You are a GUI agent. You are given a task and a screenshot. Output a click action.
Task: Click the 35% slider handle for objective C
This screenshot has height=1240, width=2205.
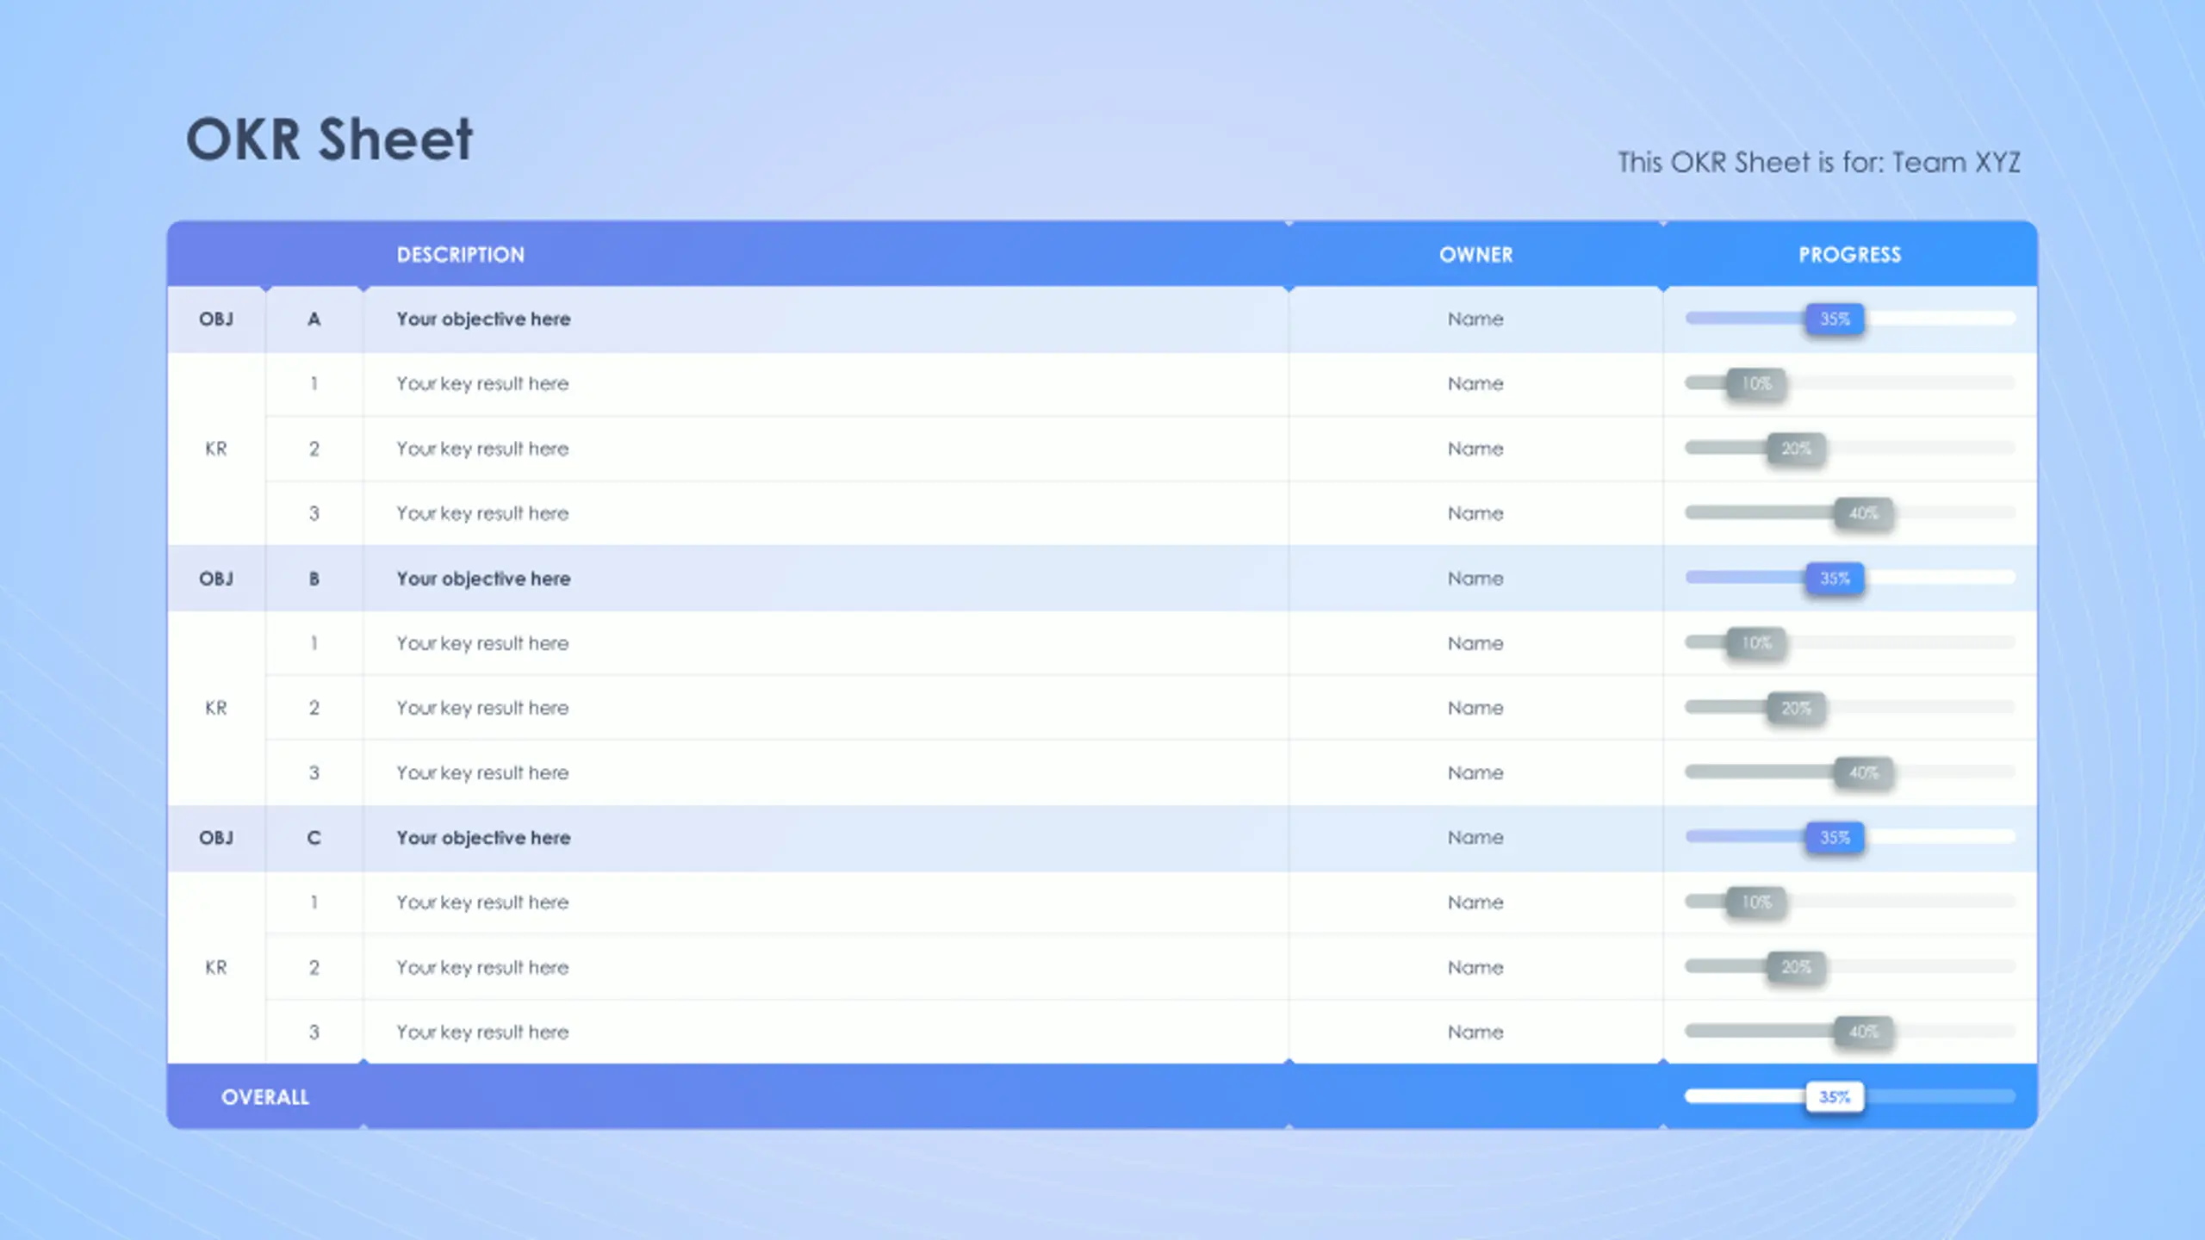1835,838
